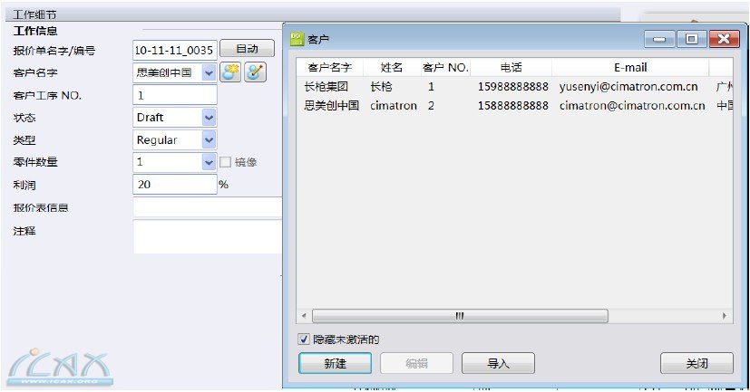The height and width of the screenshot is (392, 750).
Task: Open the 状态 dropdown showing Draft
Action: pyautogui.click(x=209, y=118)
